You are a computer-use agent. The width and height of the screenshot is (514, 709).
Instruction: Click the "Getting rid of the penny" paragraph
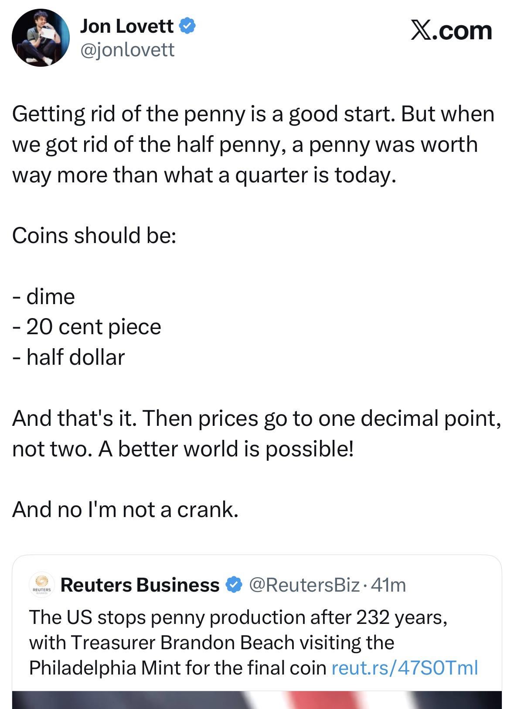coord(253,144)
